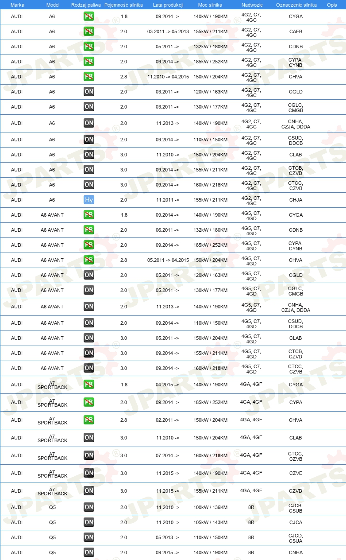Screen dimensions: 346x560
Task: Click the 03.2011 -> 05.2013 production date
Action: click(x=168, y=31)
